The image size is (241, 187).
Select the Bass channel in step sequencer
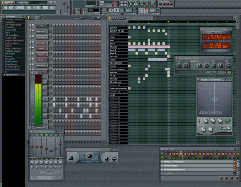coord(43,60)
